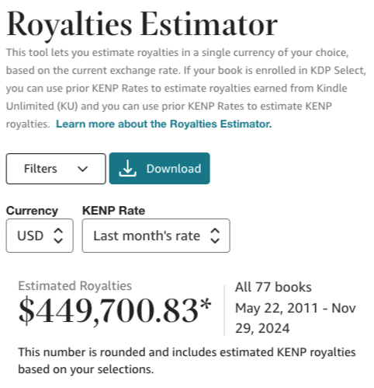
Task: Click the download arrow icon
Action: [127, 168]
